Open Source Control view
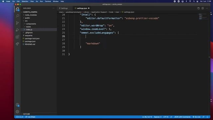213x120 pixels. (17, 23)
